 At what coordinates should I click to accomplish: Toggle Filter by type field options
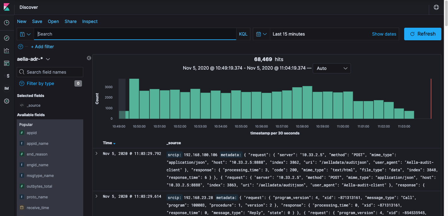pos(40,83)
